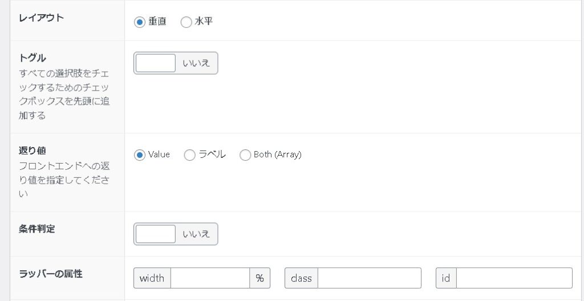The width and height of the screenshot is (584, 301).
Task: Click the wrapper width input field
Action: tap(210, 278)
